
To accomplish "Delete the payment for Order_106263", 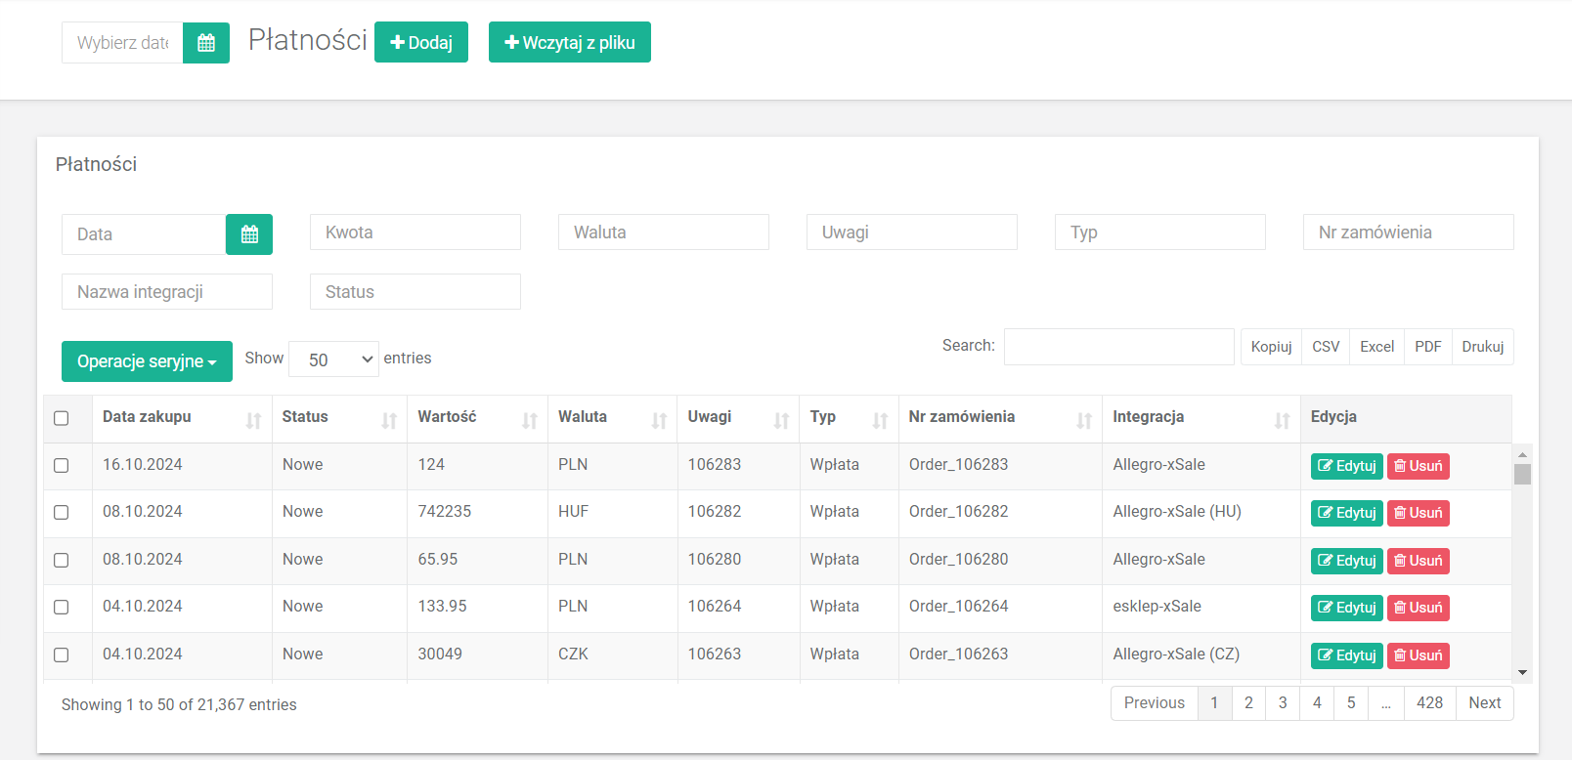I will tap(1418, 655).
